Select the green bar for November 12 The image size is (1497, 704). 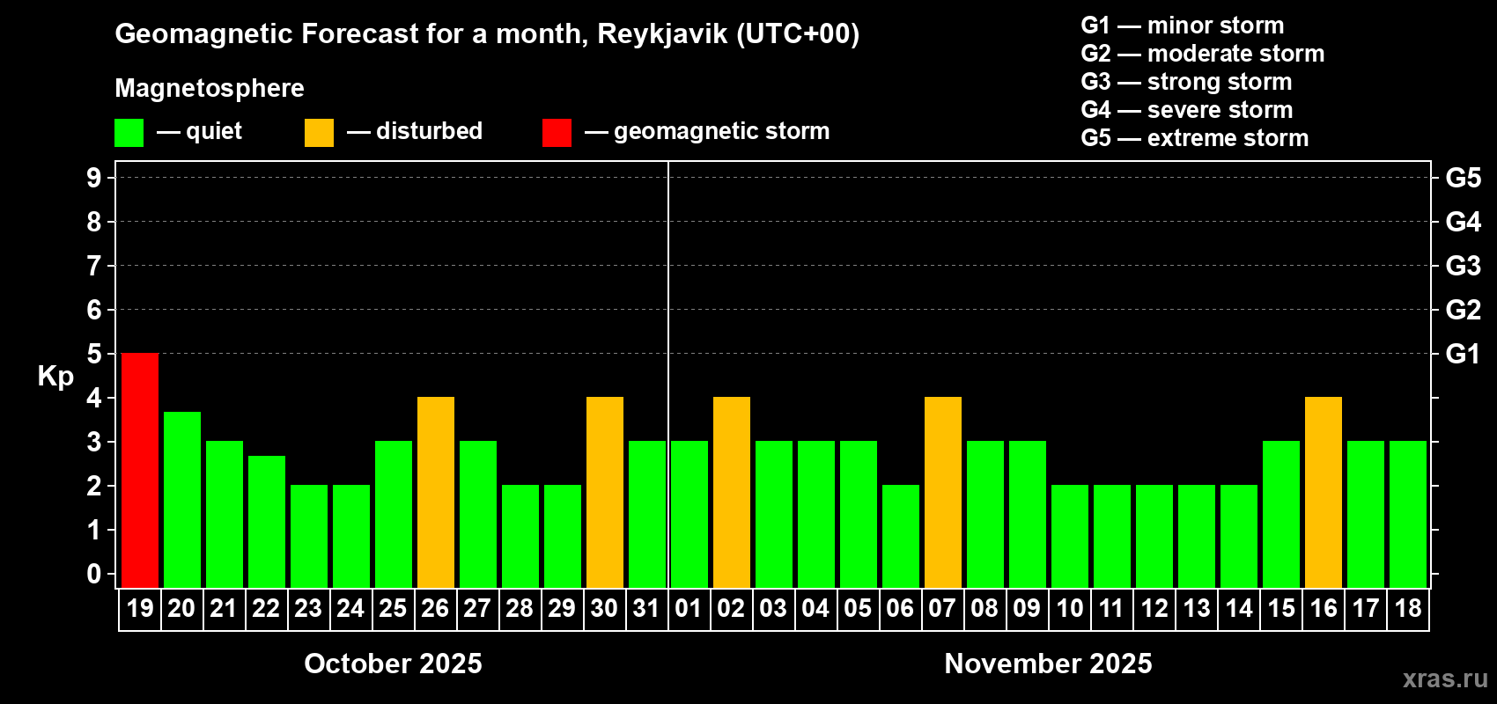1154,536
